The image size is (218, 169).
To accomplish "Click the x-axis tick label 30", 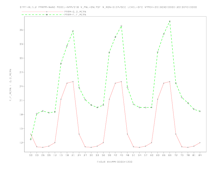I will coord(91,155).
